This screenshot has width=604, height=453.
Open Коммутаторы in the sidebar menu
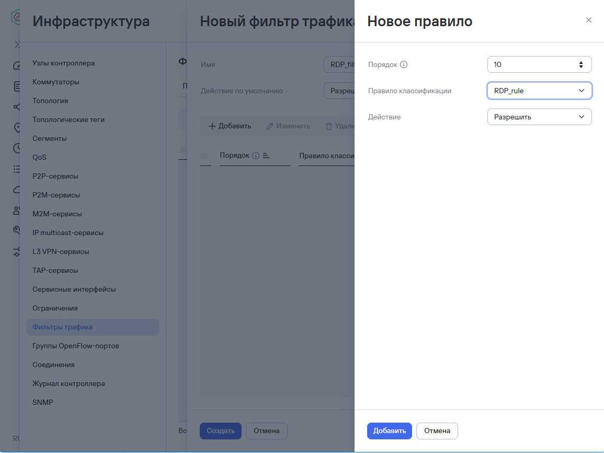[56, 82]
